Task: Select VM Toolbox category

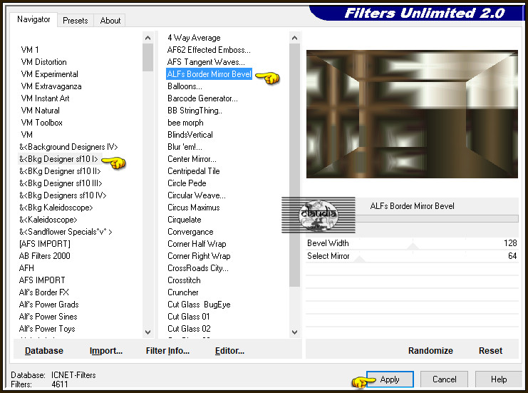Action: 42,123
